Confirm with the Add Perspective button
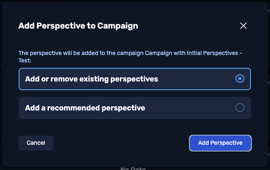 point(220,143)
